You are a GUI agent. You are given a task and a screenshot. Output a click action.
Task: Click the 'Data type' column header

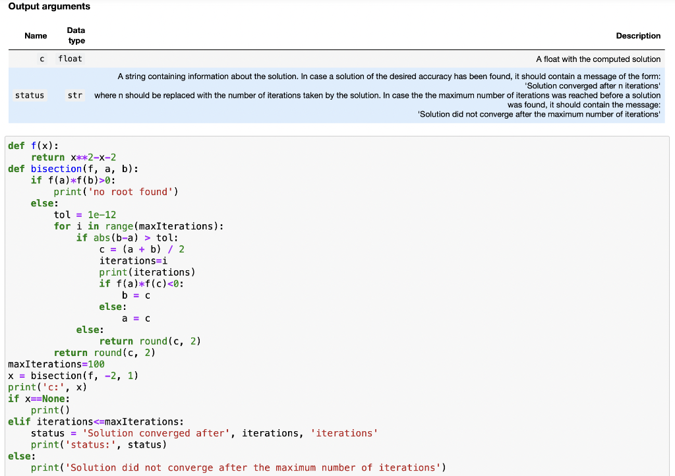[76, 36]
